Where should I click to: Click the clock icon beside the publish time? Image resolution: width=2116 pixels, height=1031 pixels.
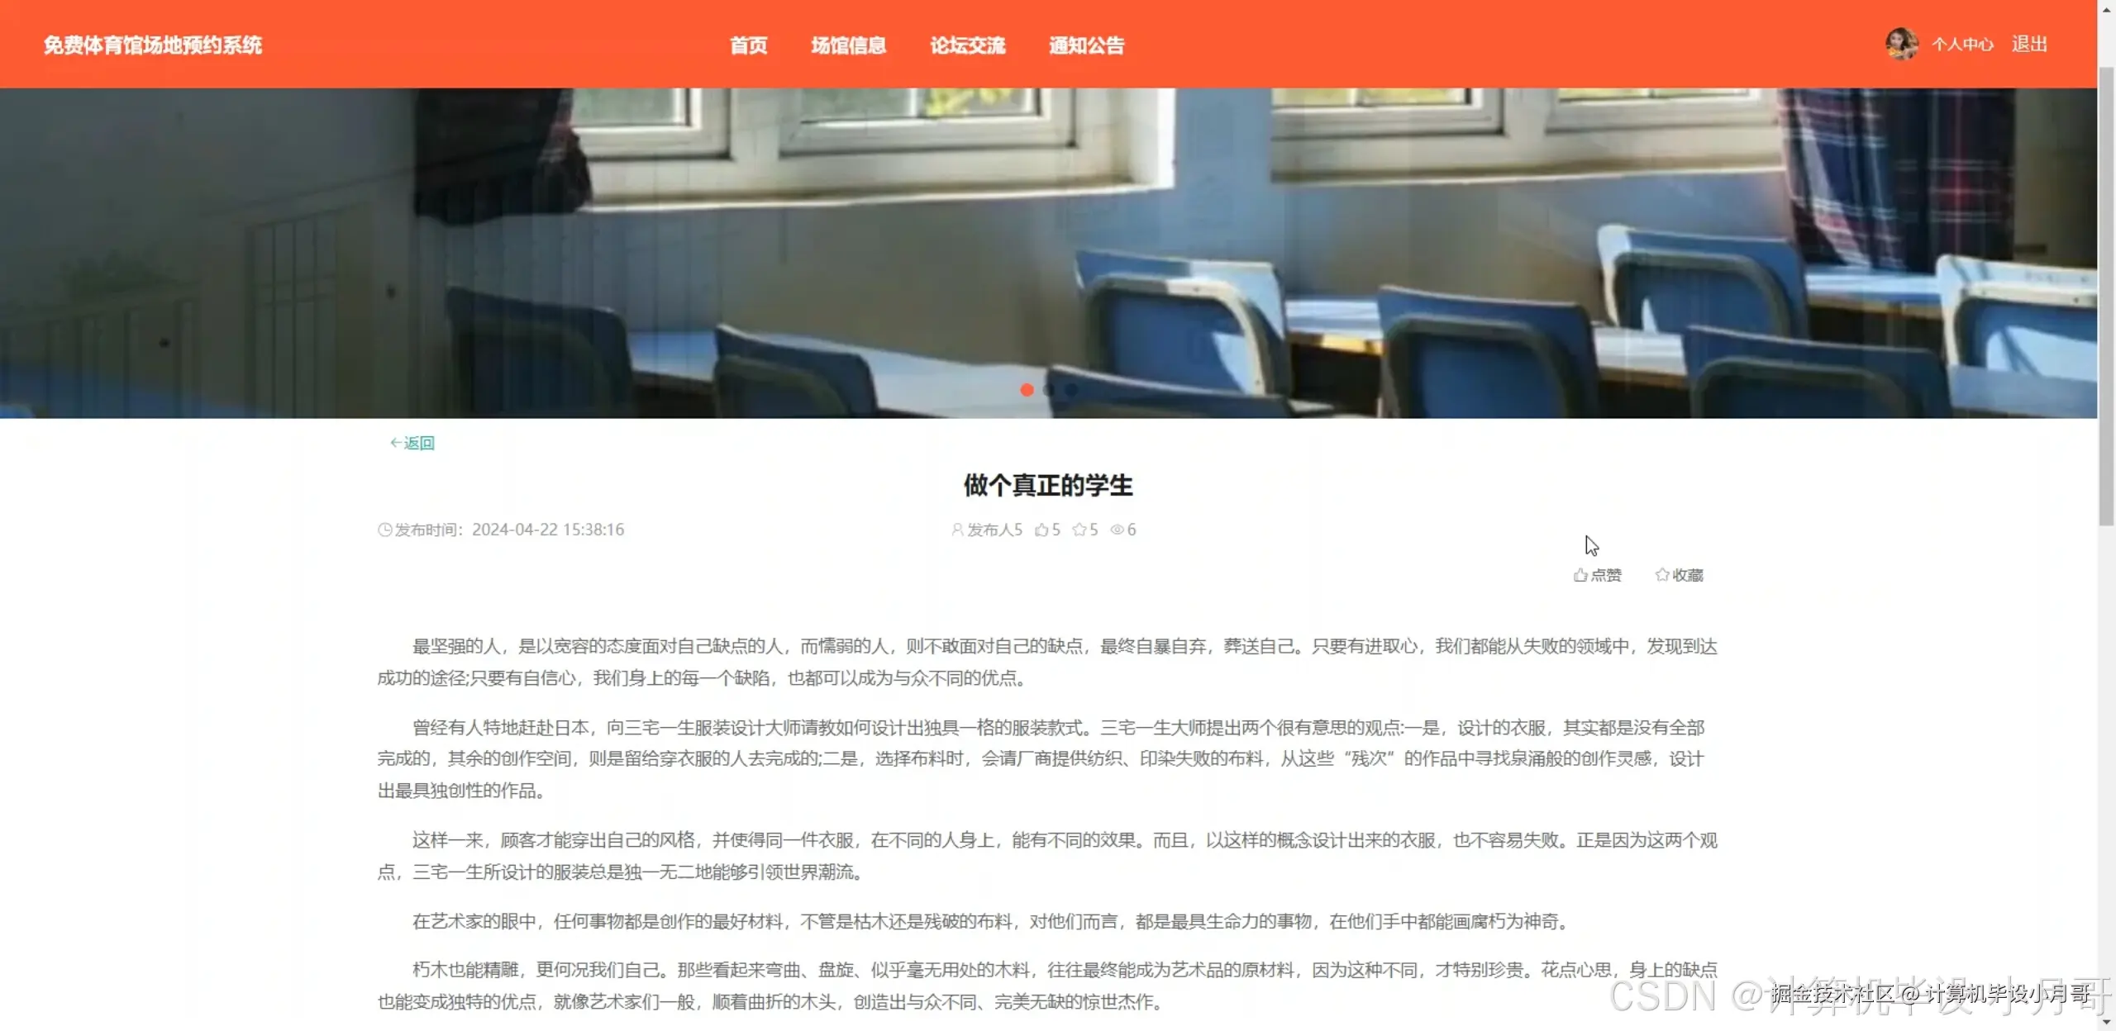(x=385, y=530)
